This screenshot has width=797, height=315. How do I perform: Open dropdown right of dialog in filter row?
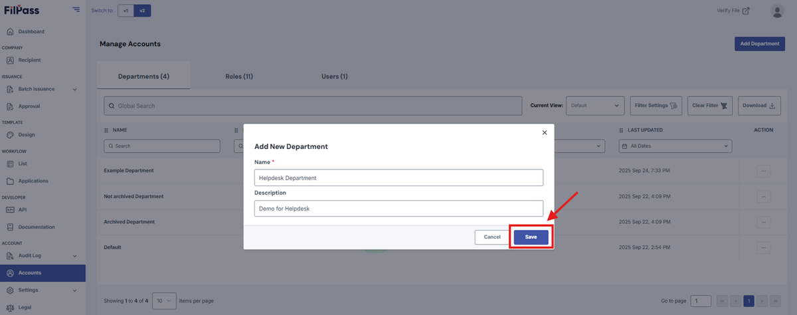tap(580, 146)
